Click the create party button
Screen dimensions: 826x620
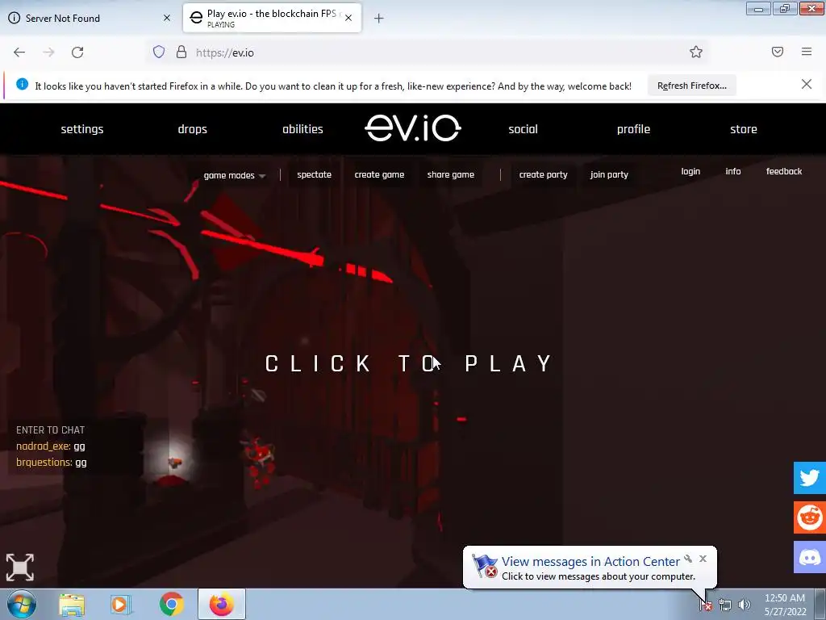tap(543, 174)
